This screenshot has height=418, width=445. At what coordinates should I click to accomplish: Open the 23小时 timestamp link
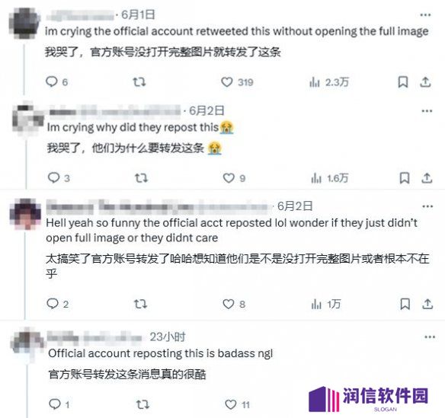168,337
